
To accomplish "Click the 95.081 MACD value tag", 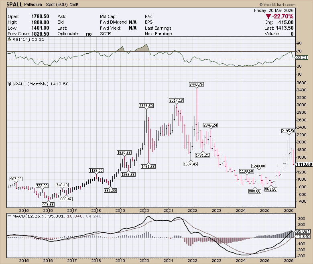I will (303, 231).
